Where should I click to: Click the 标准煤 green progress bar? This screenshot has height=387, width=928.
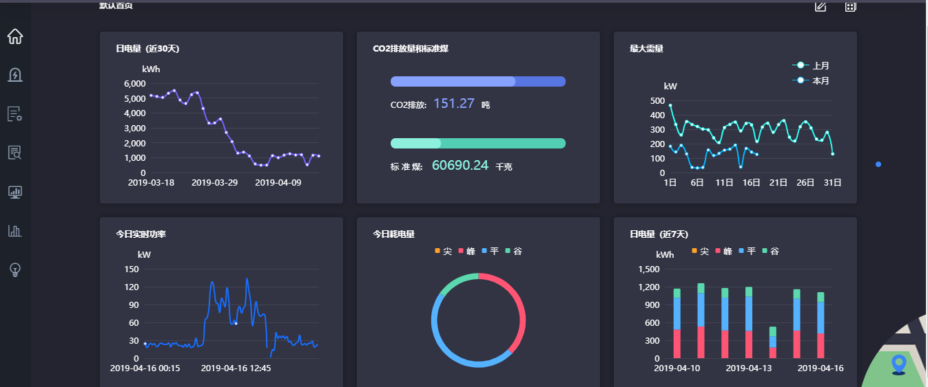point(478,144)
